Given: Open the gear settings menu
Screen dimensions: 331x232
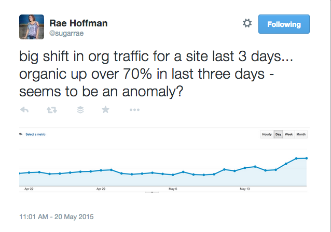Looking at the screenshot, I should 247,23.
